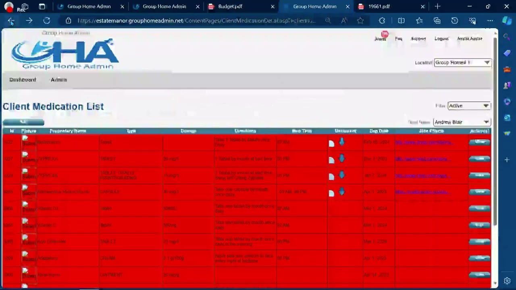Reload the page with the refresh icon

[x=47, y=21]
